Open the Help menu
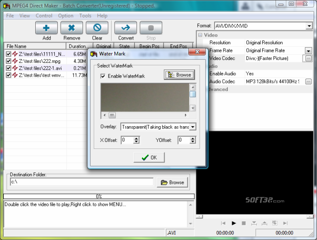 (102, 16)
